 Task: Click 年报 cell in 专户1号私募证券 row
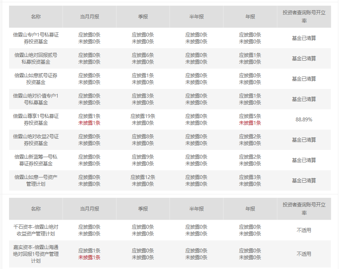tap(250, 38)
